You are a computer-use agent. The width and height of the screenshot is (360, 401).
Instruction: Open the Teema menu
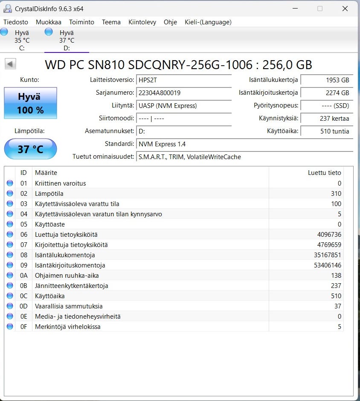point(111,22)
